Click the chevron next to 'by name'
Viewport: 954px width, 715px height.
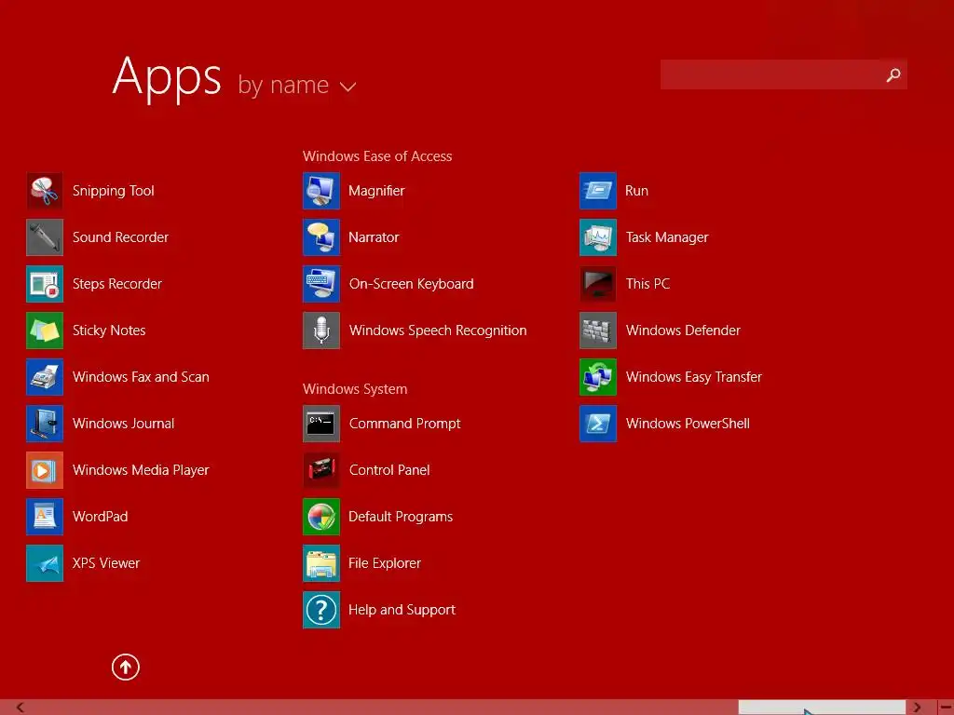(348, 87)
